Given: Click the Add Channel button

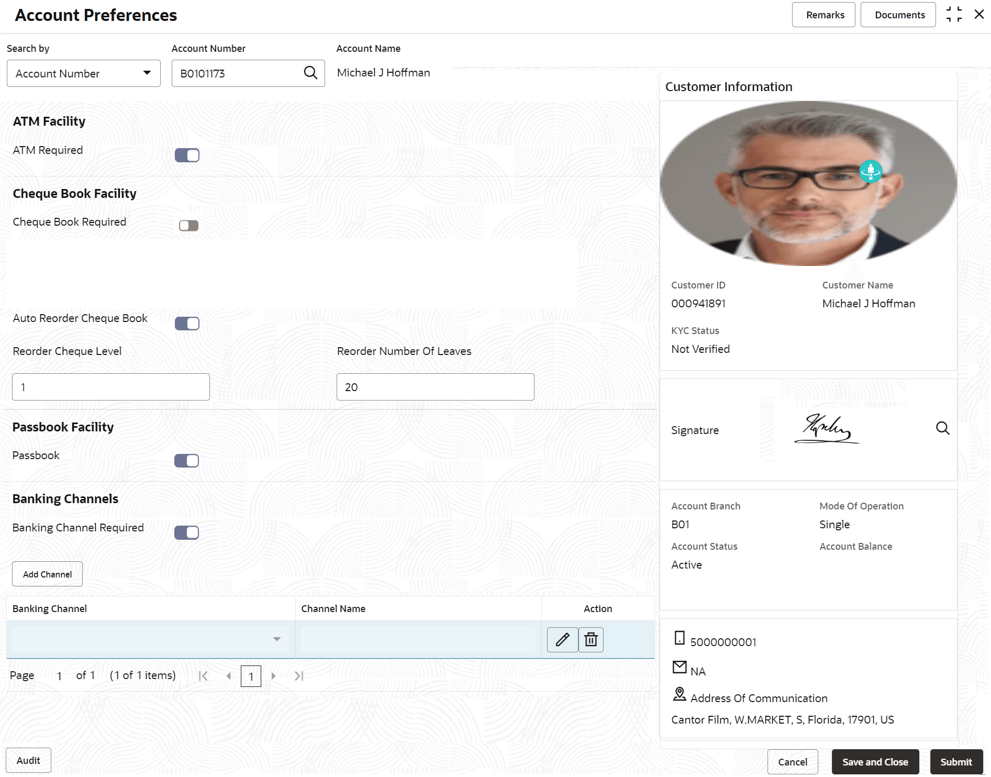Looking at the screenshot, I should pyautogui.click(x=47, y=574).
